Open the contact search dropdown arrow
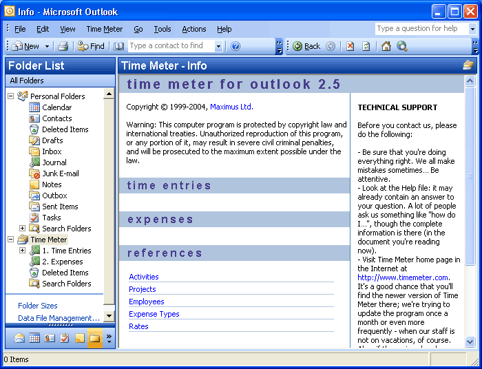Viewport: 482px width, 369px height. point(218,46)
